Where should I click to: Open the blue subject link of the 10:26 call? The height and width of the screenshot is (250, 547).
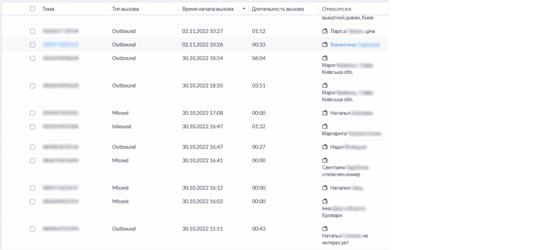60,45
